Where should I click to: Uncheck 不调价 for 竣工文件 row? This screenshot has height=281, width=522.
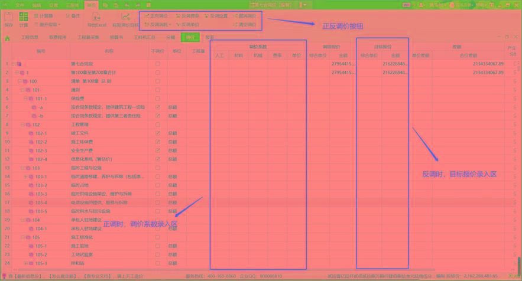click(x=158, y=133)
